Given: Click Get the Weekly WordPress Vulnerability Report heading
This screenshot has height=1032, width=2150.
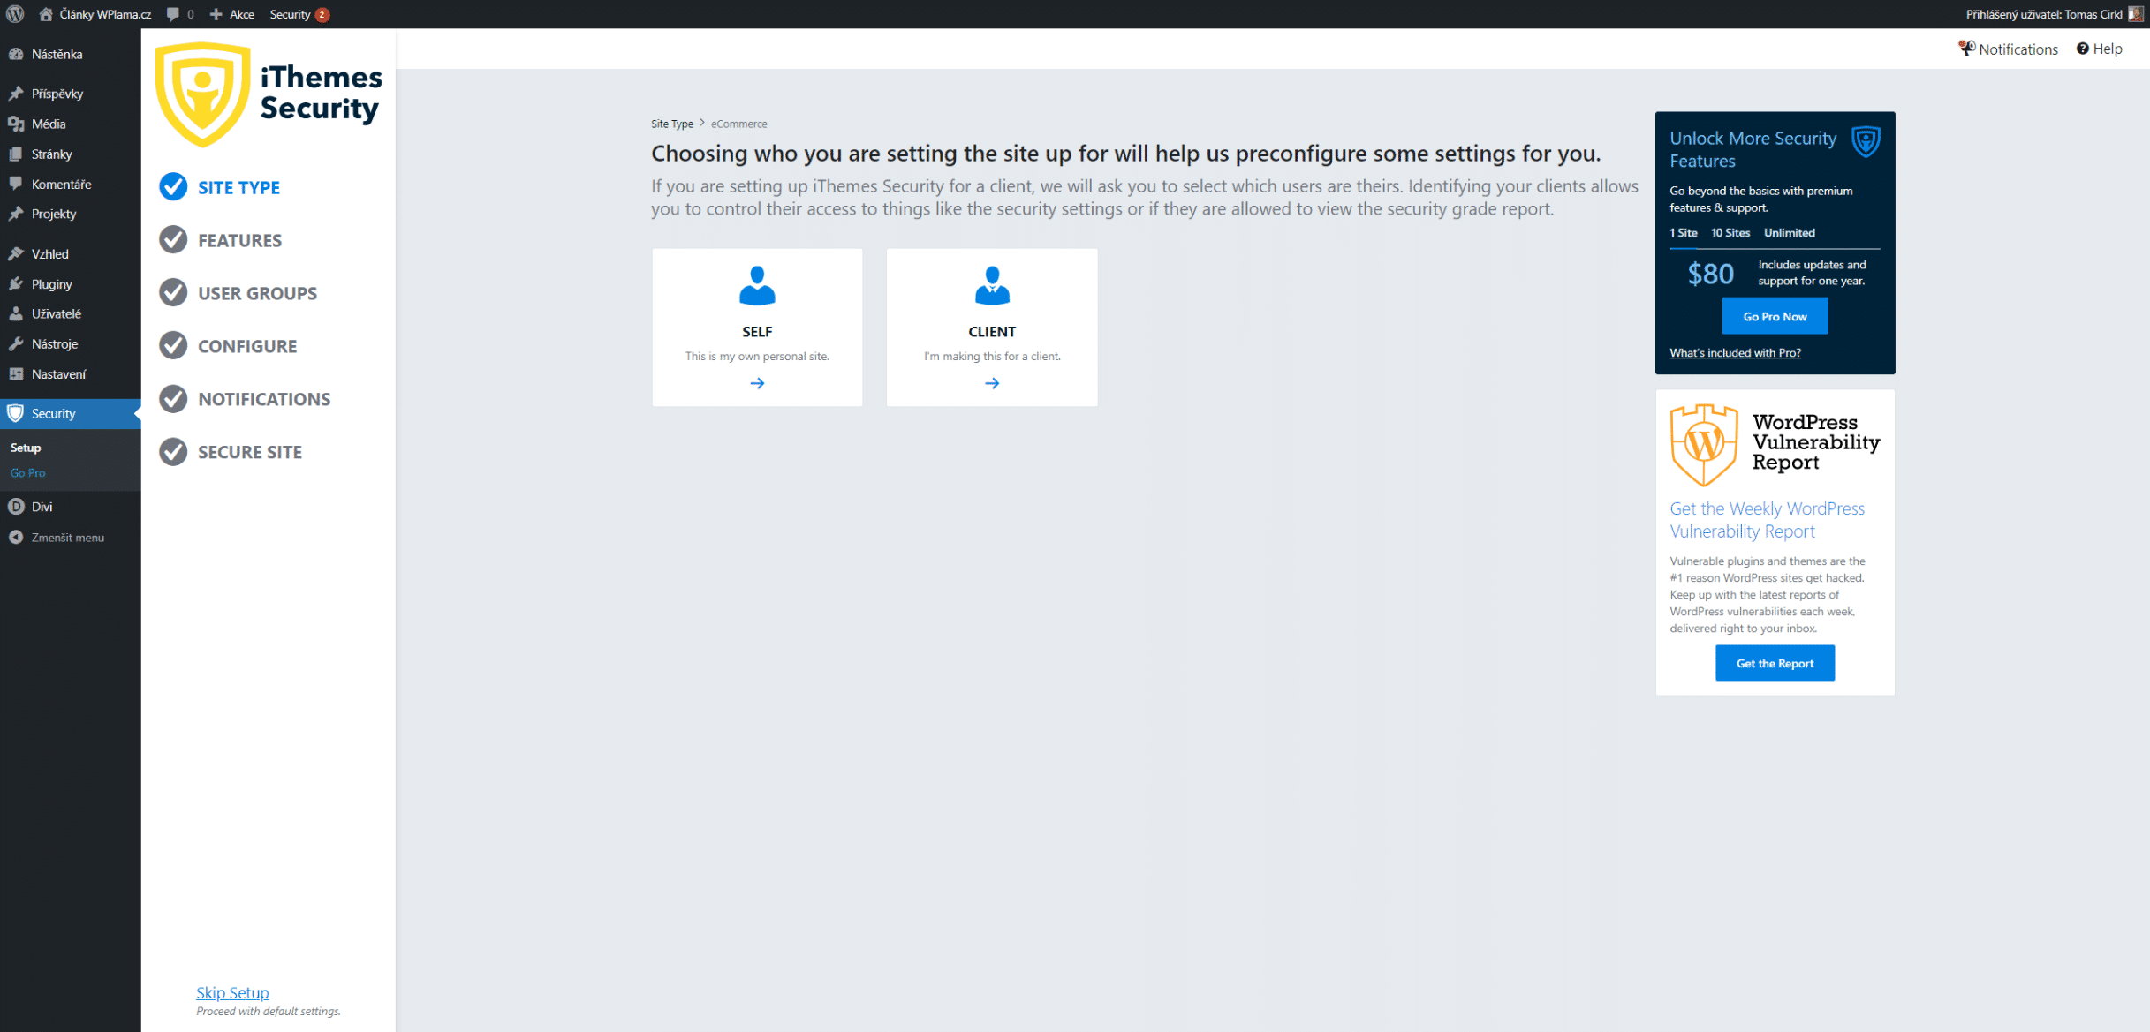Looking at the screenshot, I should click(1767, 520).
